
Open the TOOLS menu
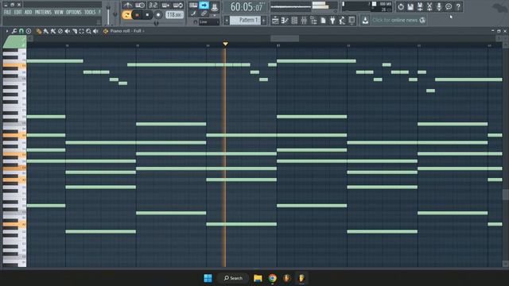click(x=90, y=13)
